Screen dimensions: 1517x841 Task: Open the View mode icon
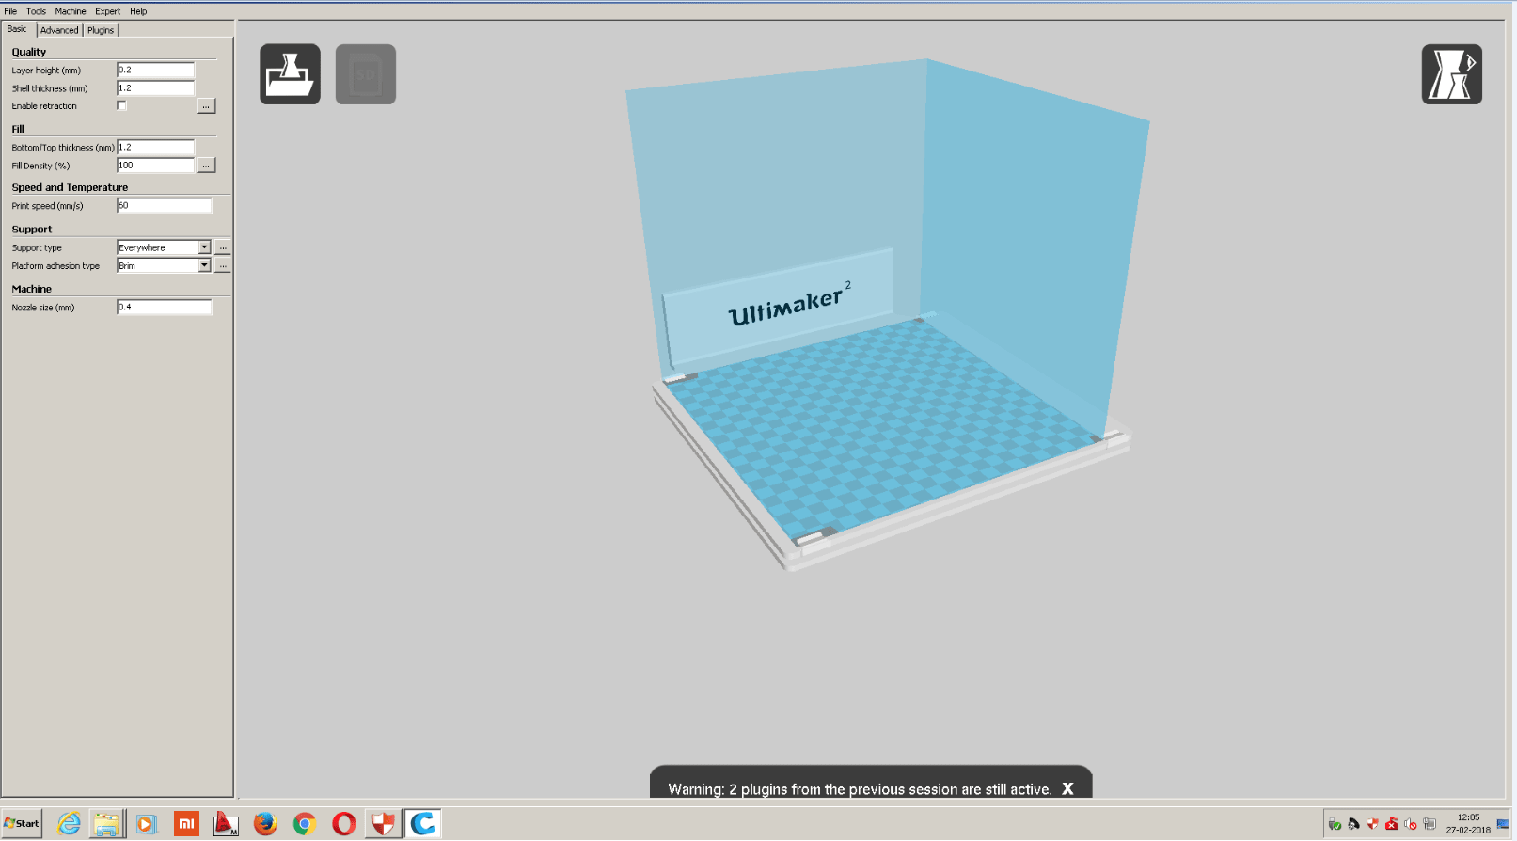(x=1451, y=74)
